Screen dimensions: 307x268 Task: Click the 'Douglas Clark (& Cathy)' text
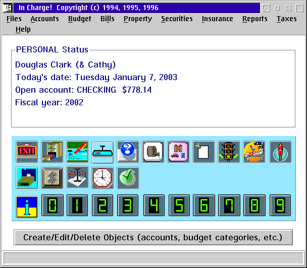coord(66,64)
